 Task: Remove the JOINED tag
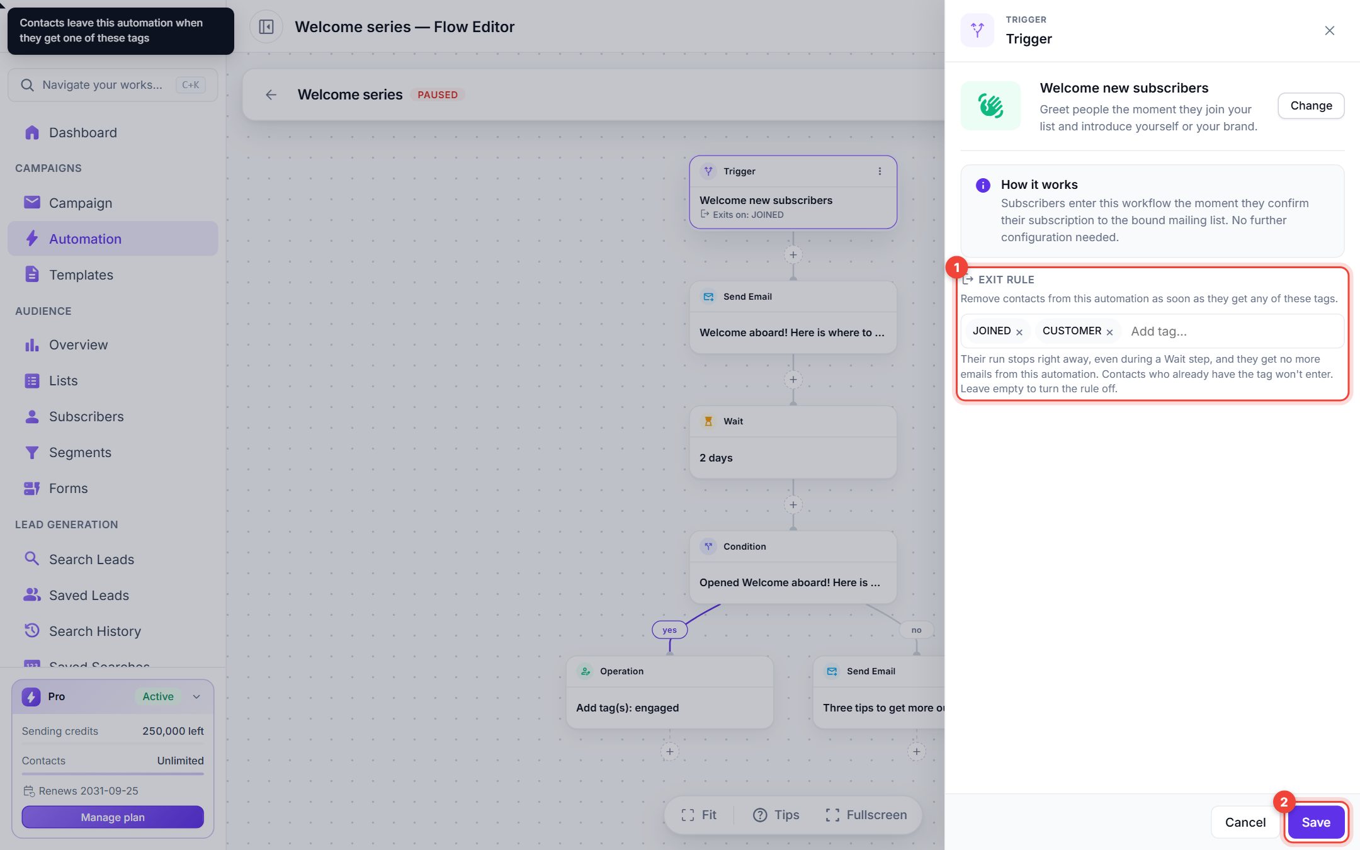click(x=1019, y=332)
